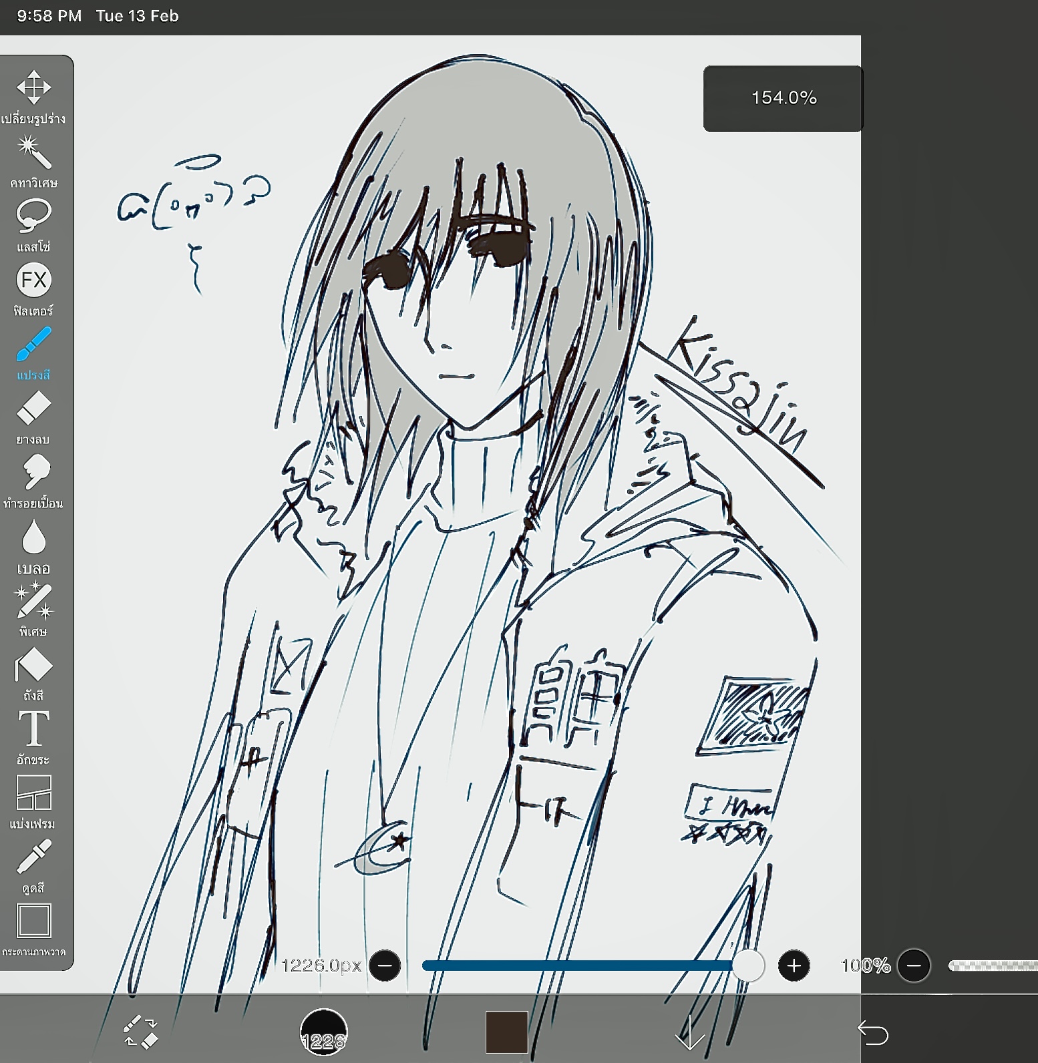Switch to the Eraser tool

(x=33, y=408)
